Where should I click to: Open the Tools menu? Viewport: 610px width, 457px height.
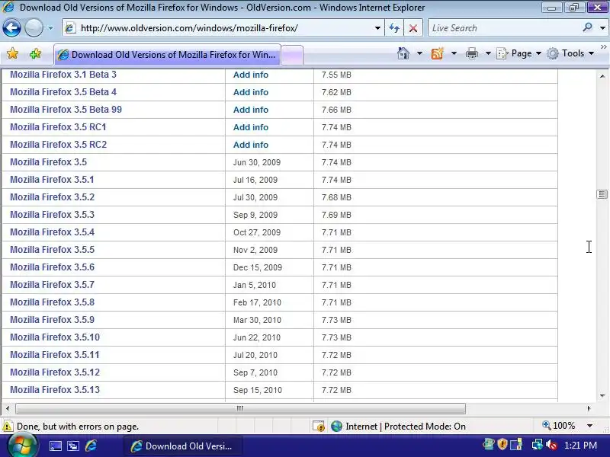[x=570, y=53]
